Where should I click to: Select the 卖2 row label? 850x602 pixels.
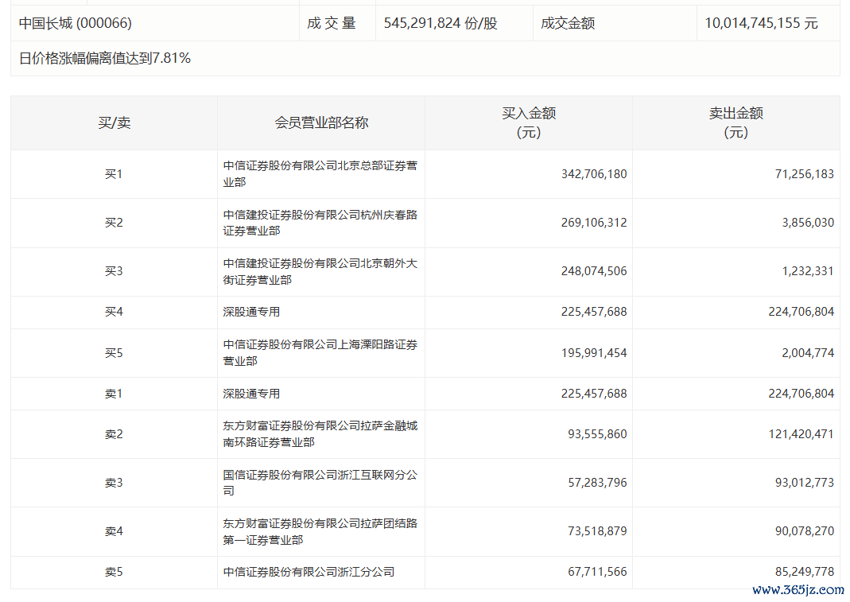114,434
